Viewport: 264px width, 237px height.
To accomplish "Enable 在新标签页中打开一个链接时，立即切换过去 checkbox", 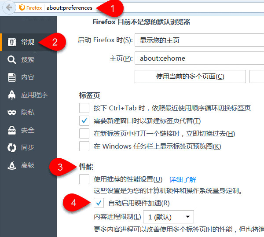I will (84, 133).
